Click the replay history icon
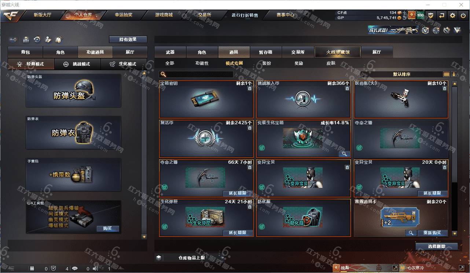Image resolution: width=470 pixels, height=273 pixels. 37,39
